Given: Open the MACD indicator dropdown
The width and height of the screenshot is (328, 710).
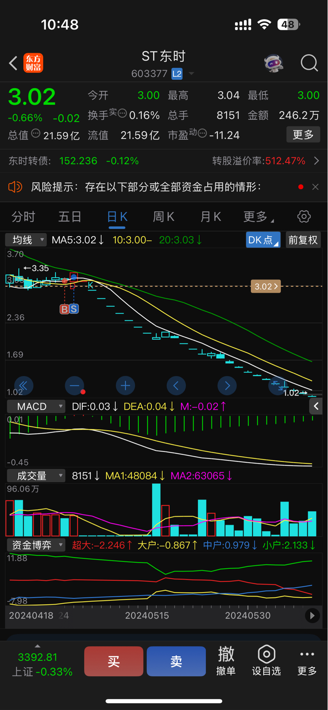Looking at the screenshot, I should [36, 406].
